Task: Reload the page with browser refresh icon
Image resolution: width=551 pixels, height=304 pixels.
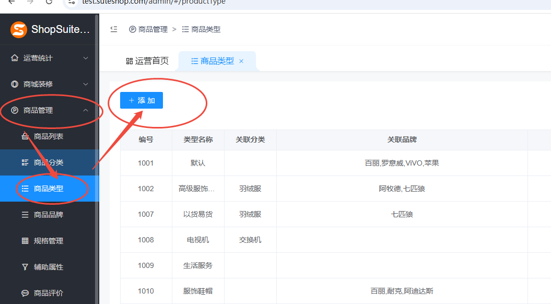Action: point(49,2)
